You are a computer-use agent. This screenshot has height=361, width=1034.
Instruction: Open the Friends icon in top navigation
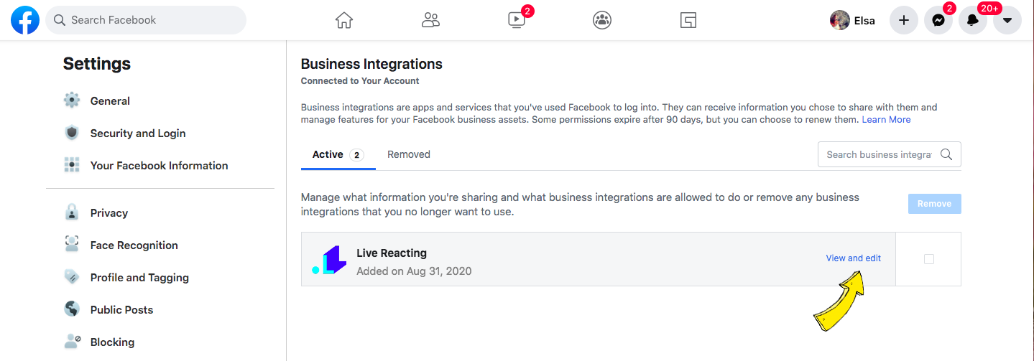tap(430, 20)
